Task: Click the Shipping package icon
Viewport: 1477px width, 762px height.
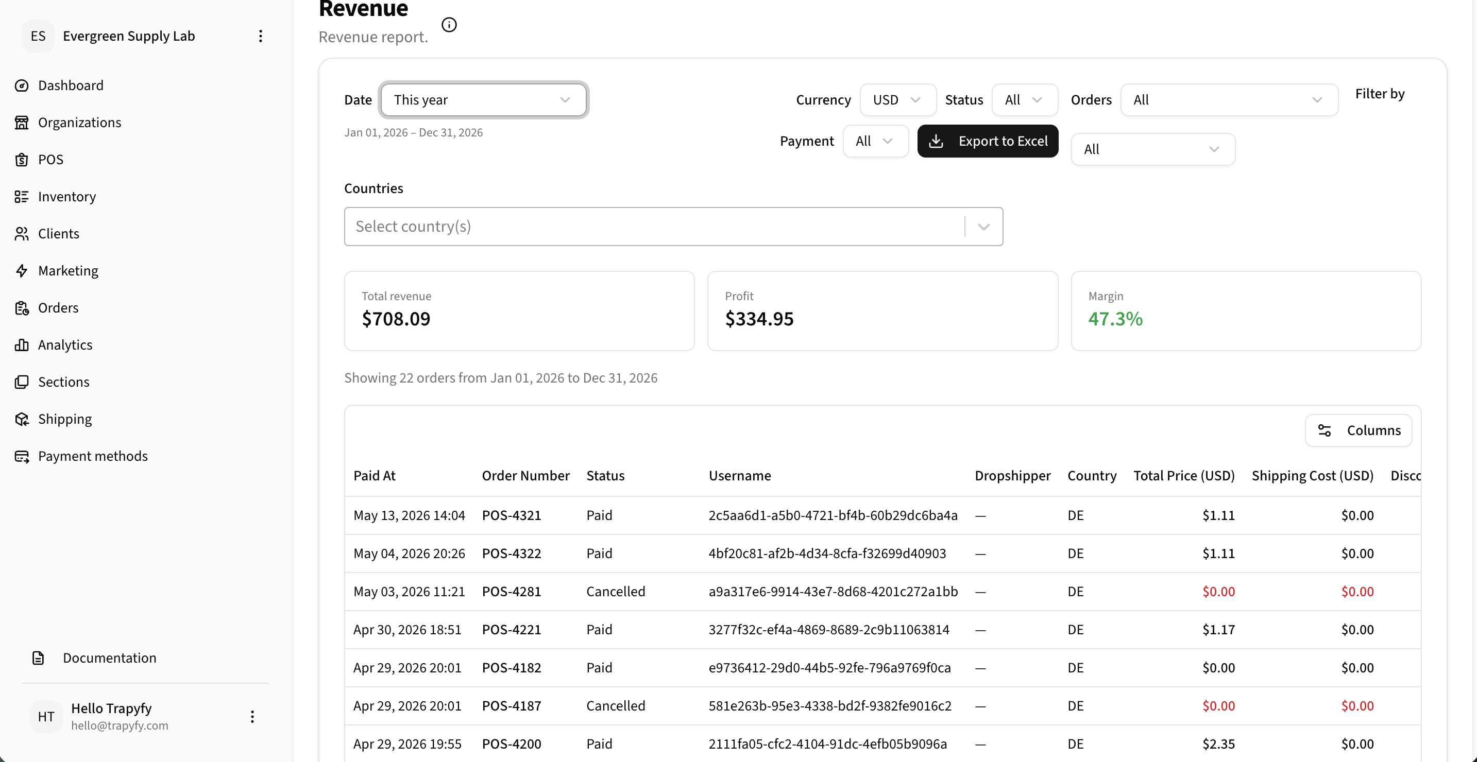Action: coord(22,420)
